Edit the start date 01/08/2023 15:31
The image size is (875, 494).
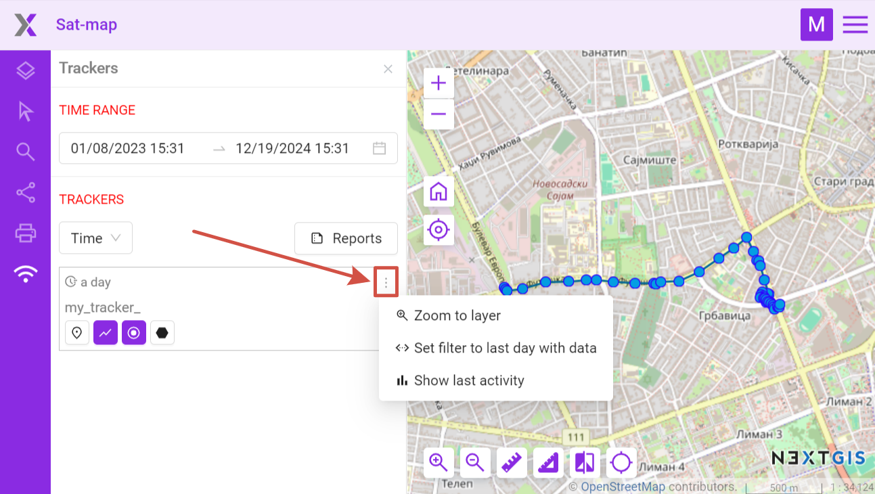pyautogui.click(x=128, y=148)
